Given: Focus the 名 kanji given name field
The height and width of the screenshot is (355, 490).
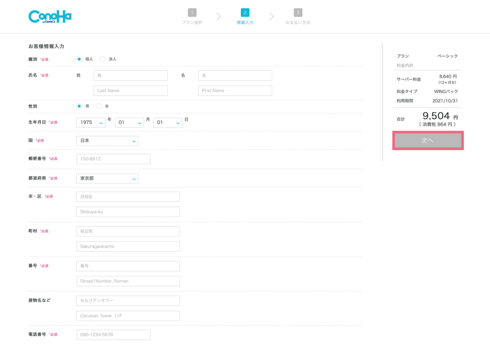Looking at the screenshot, I should (235, 75).
